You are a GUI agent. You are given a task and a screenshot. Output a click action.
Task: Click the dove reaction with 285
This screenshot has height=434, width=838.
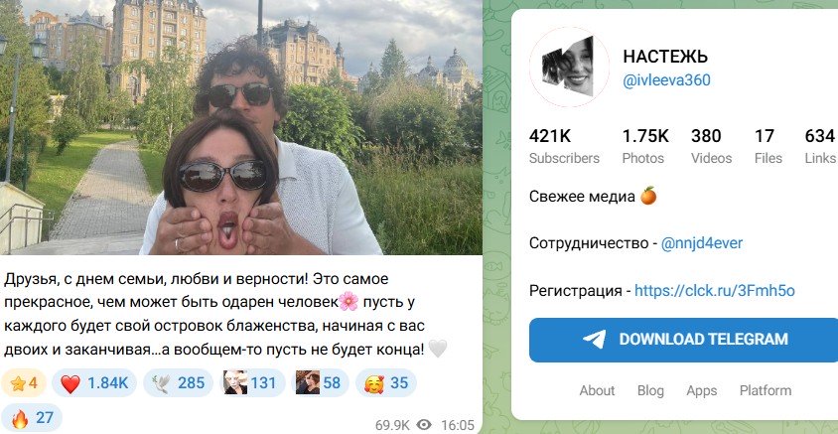[178, 382]
